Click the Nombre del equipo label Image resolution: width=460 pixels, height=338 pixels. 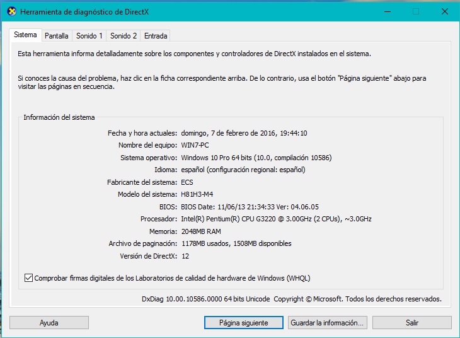(147, 145)
